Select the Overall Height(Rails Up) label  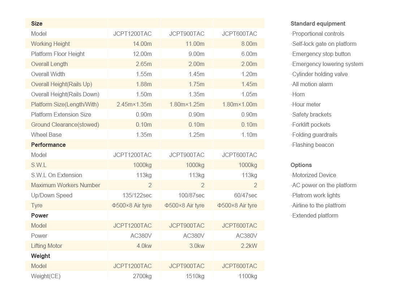coord(61,84)
